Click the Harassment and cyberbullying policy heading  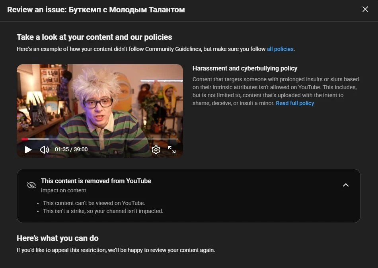pos(245,68)
